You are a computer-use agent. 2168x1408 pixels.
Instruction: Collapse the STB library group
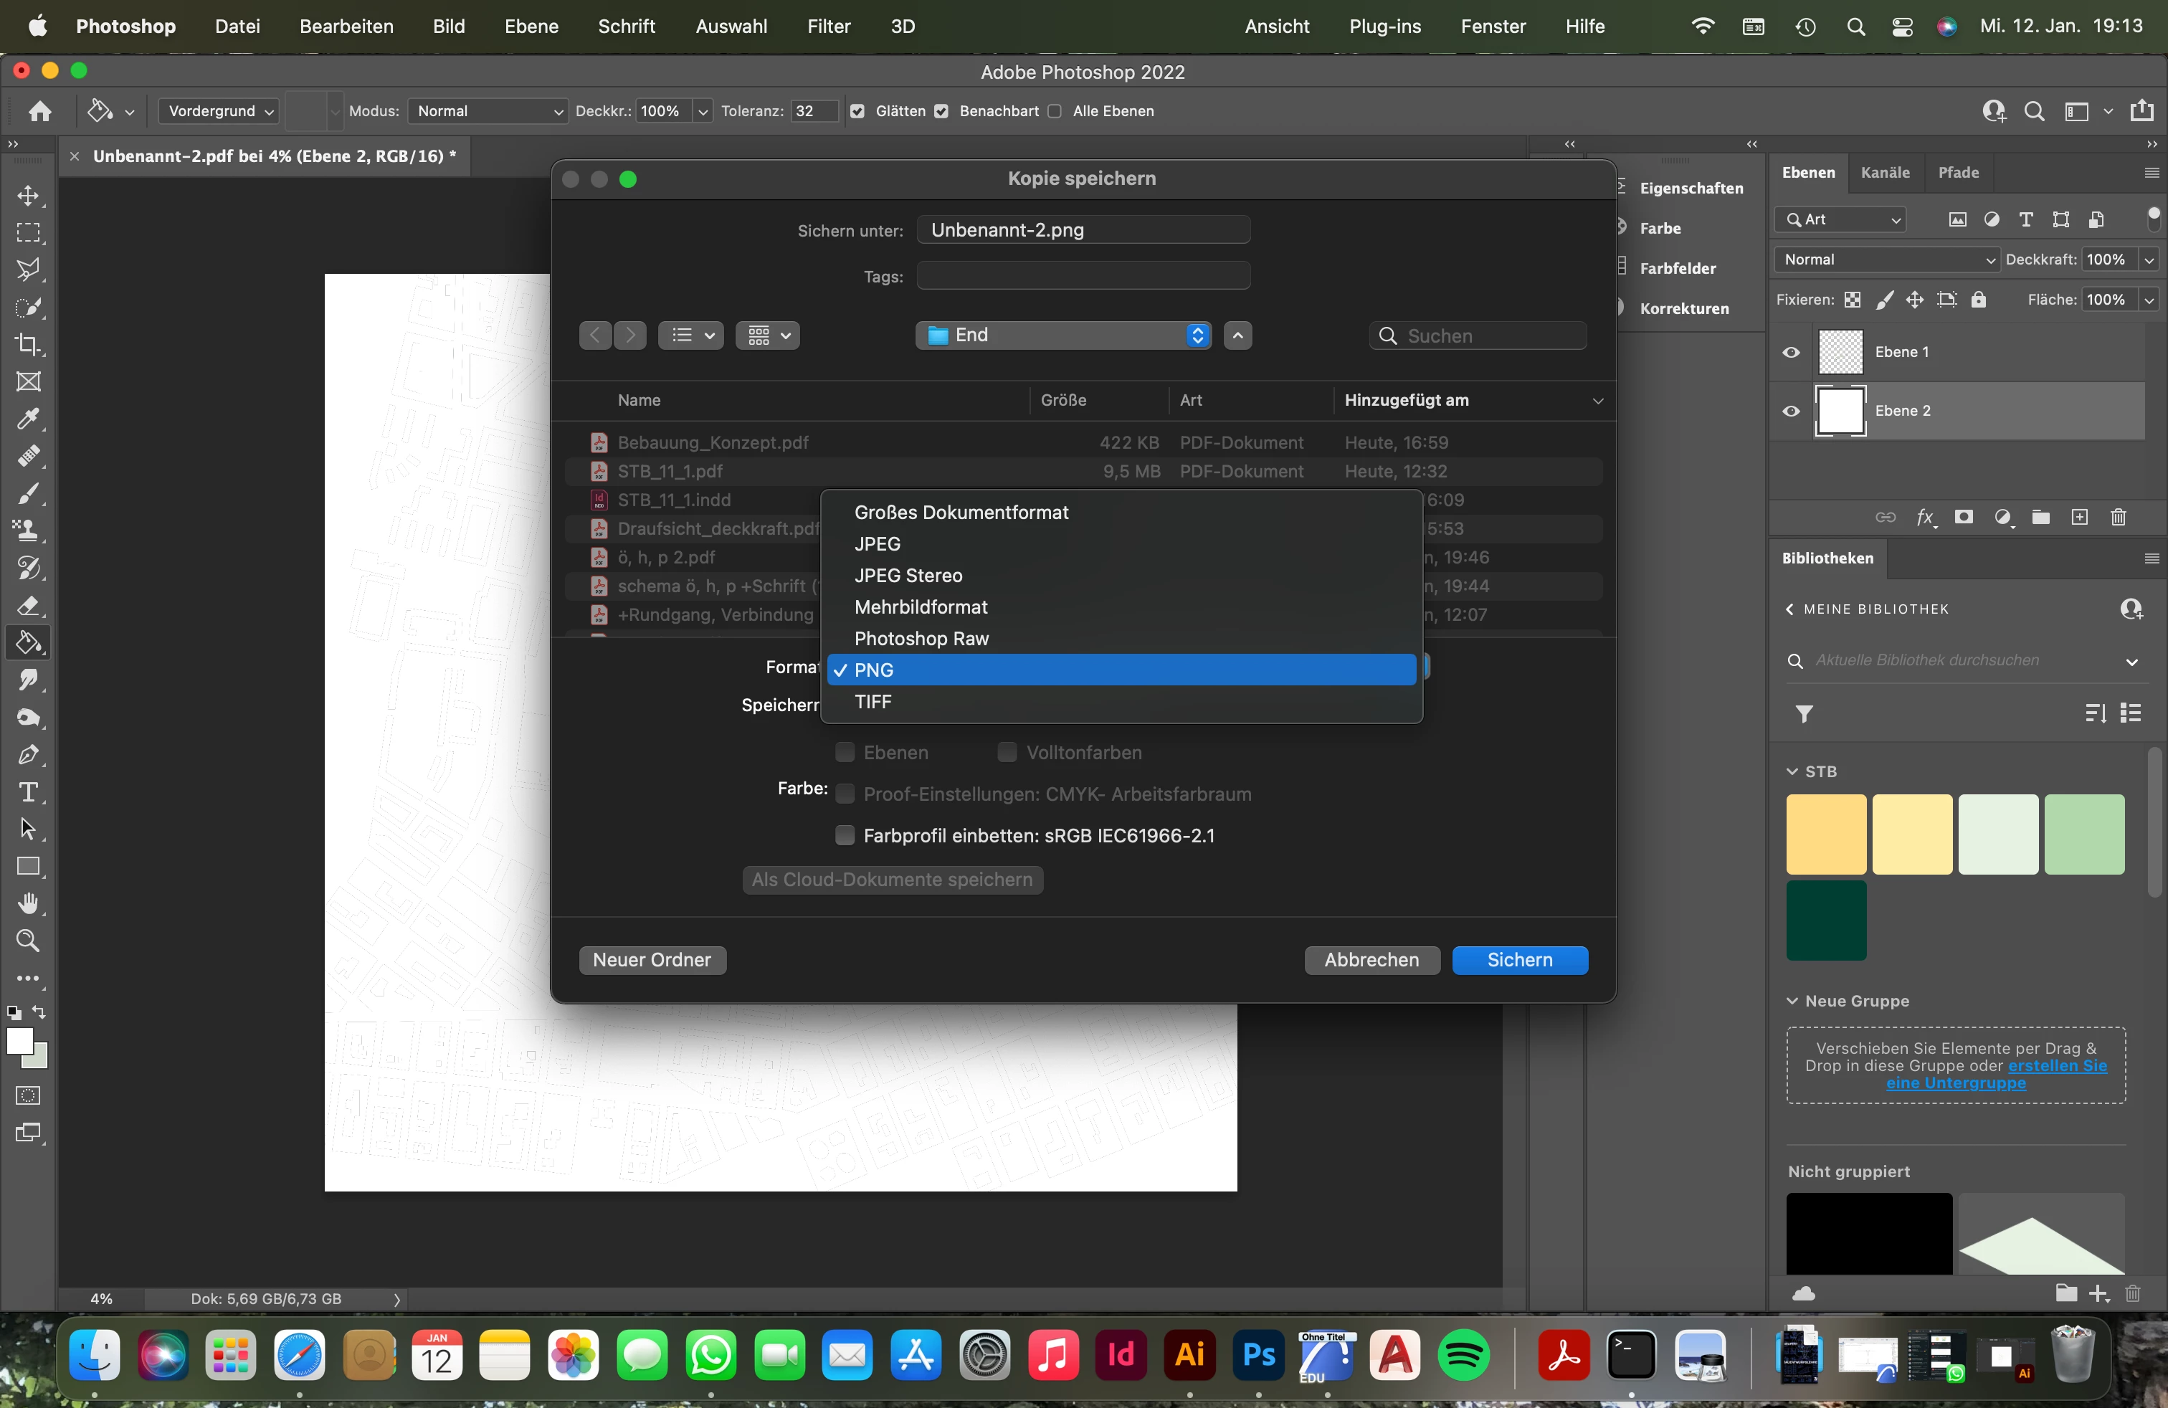click(1792, 771)
